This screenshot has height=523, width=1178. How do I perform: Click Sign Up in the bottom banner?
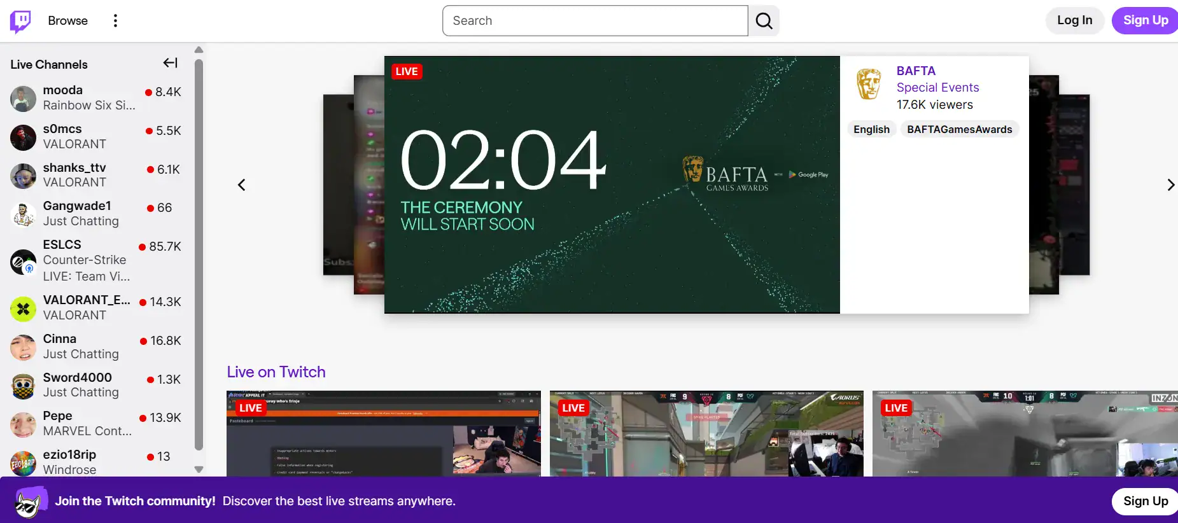(1145, 501)
